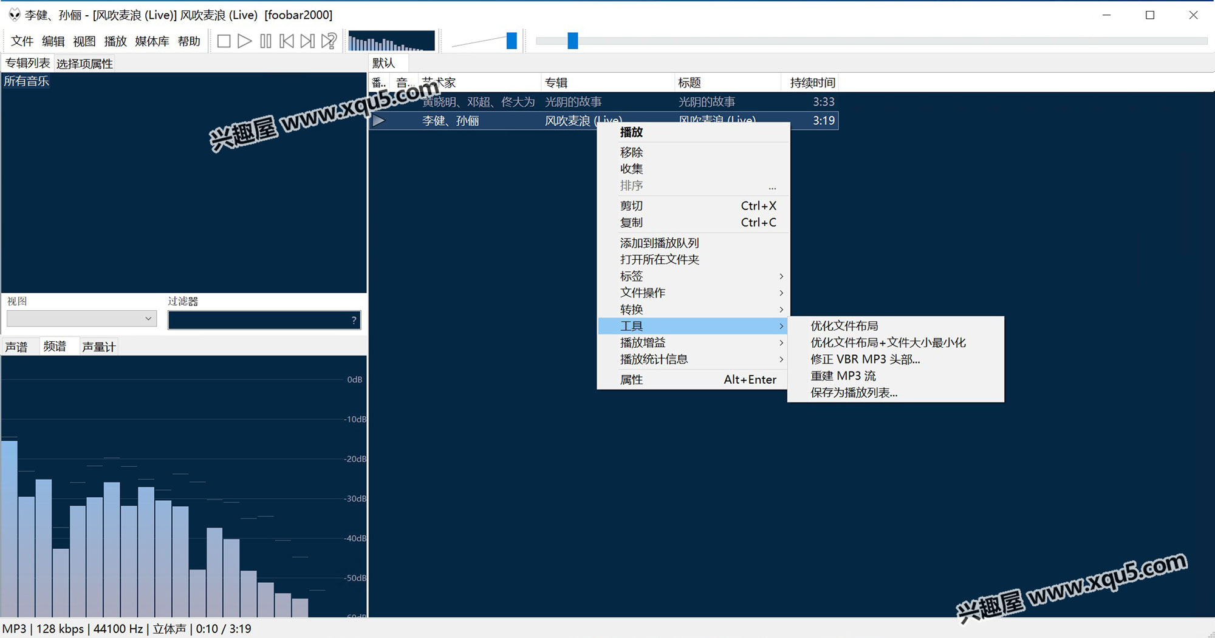Select 添加到播放队列 menu entry
Screen dimensions: 1215x638
point(693,243)
